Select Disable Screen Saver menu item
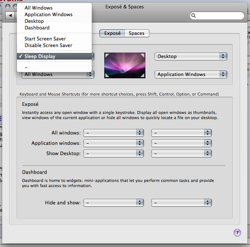 coord(54,45)
